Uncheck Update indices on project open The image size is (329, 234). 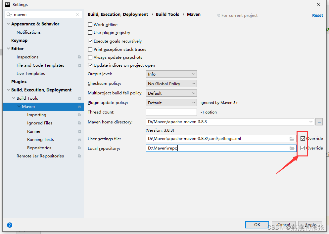pyautogui.click(x=90, y=65)
